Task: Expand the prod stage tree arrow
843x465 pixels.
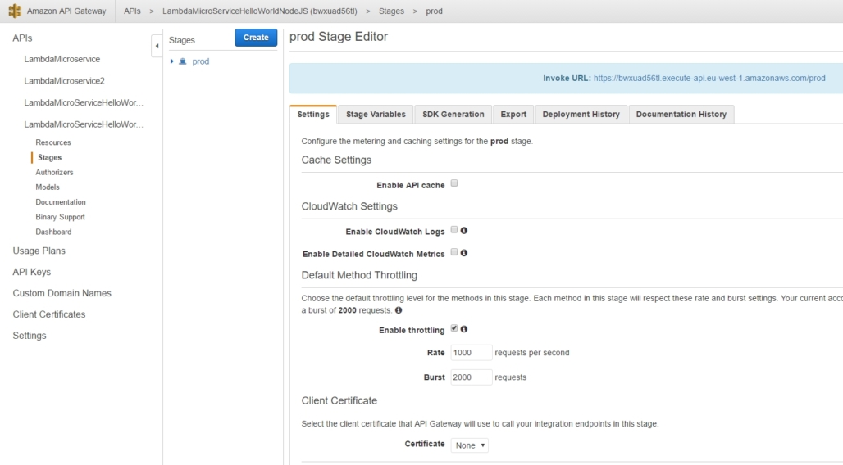Action: click(x=172, y=61)
